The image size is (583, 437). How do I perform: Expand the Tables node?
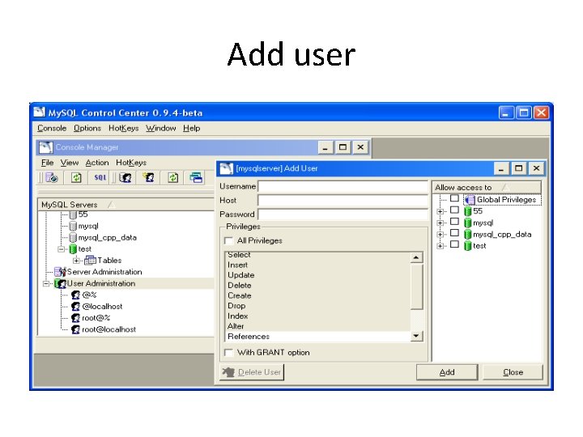coord(76,260)
